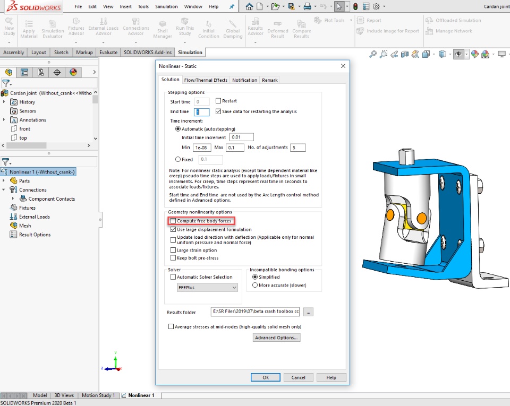Click the End time input field
Screen dimensions: 510x406
coord(202,112)
